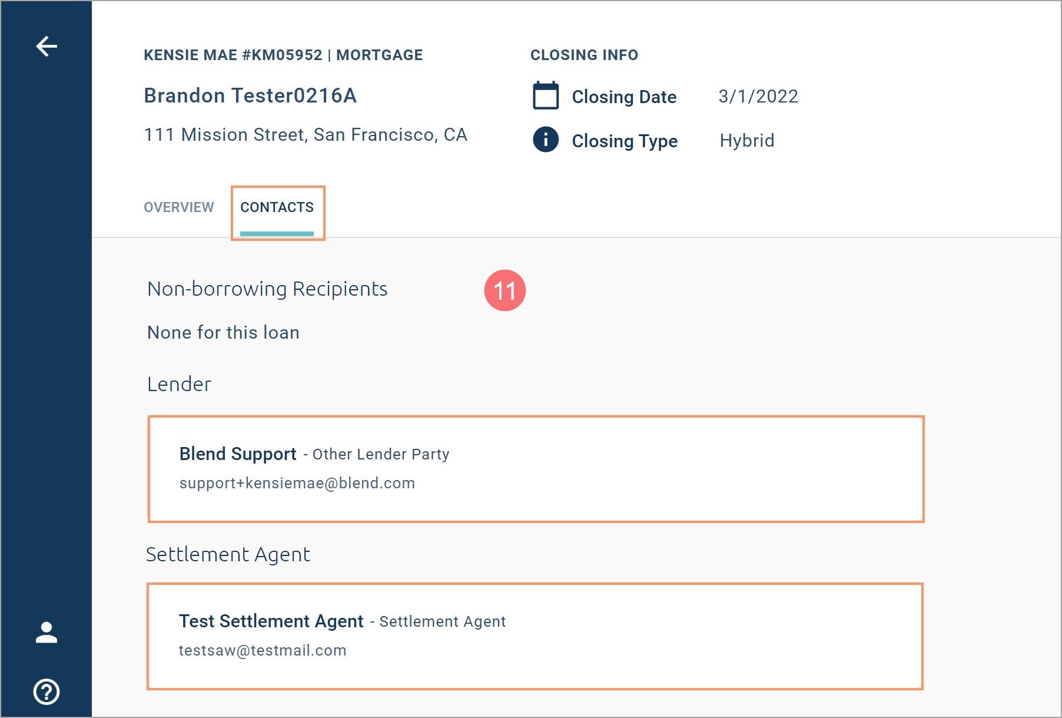
Task: Click the red number 11 badge
Action: 505,290
